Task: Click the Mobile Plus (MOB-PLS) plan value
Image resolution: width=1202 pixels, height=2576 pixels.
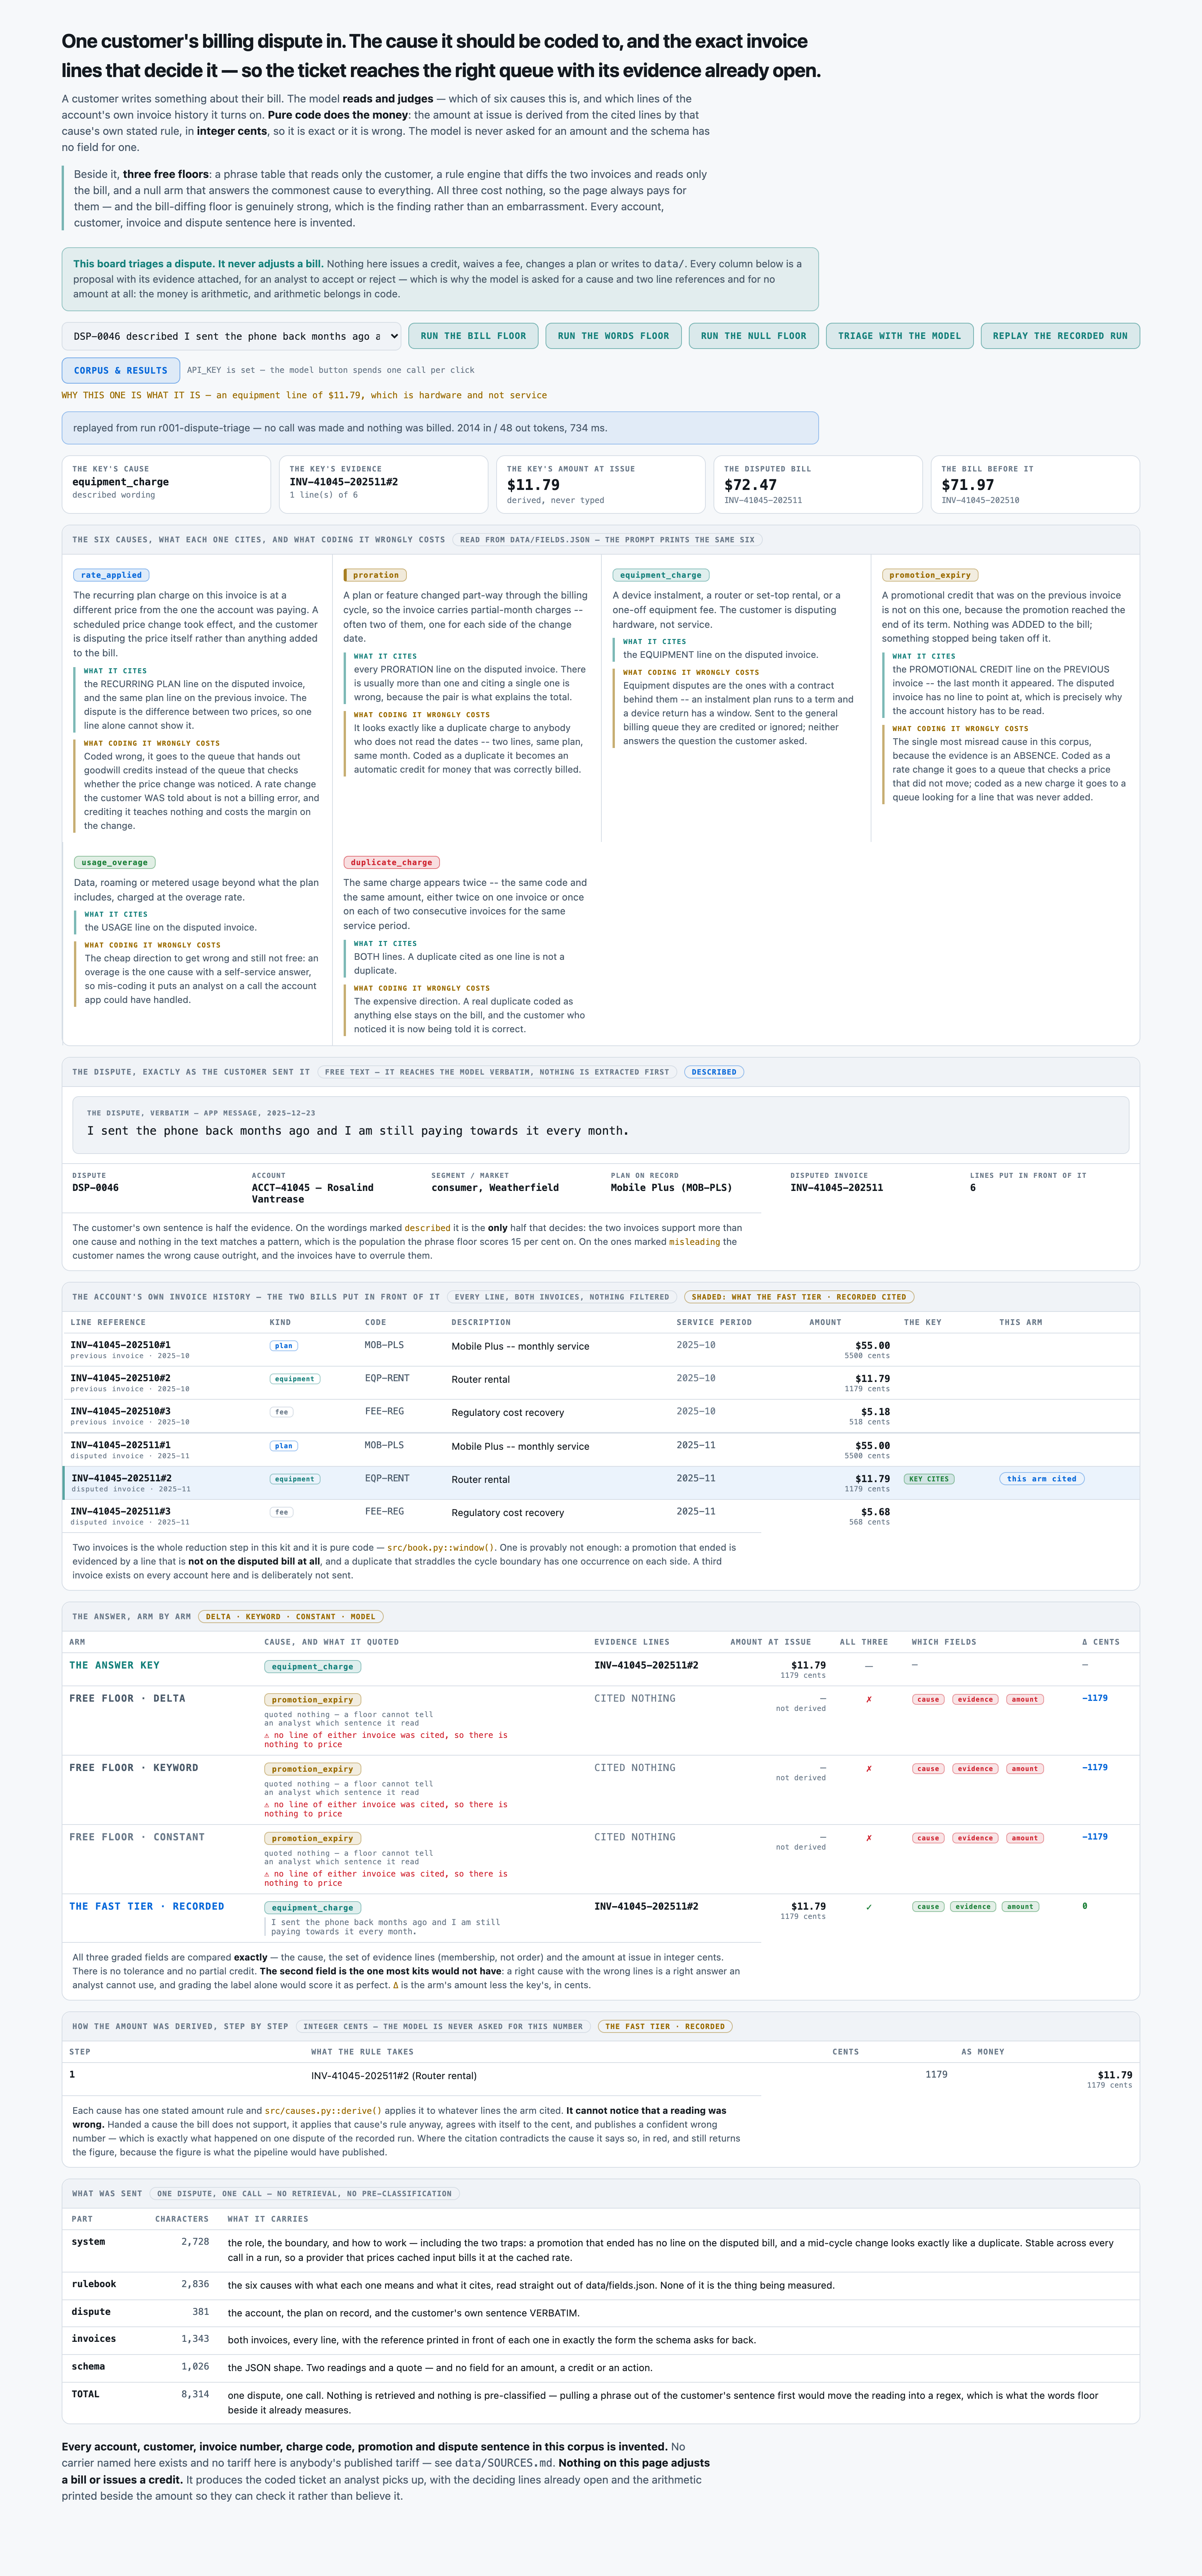Action: point(671,1188)
